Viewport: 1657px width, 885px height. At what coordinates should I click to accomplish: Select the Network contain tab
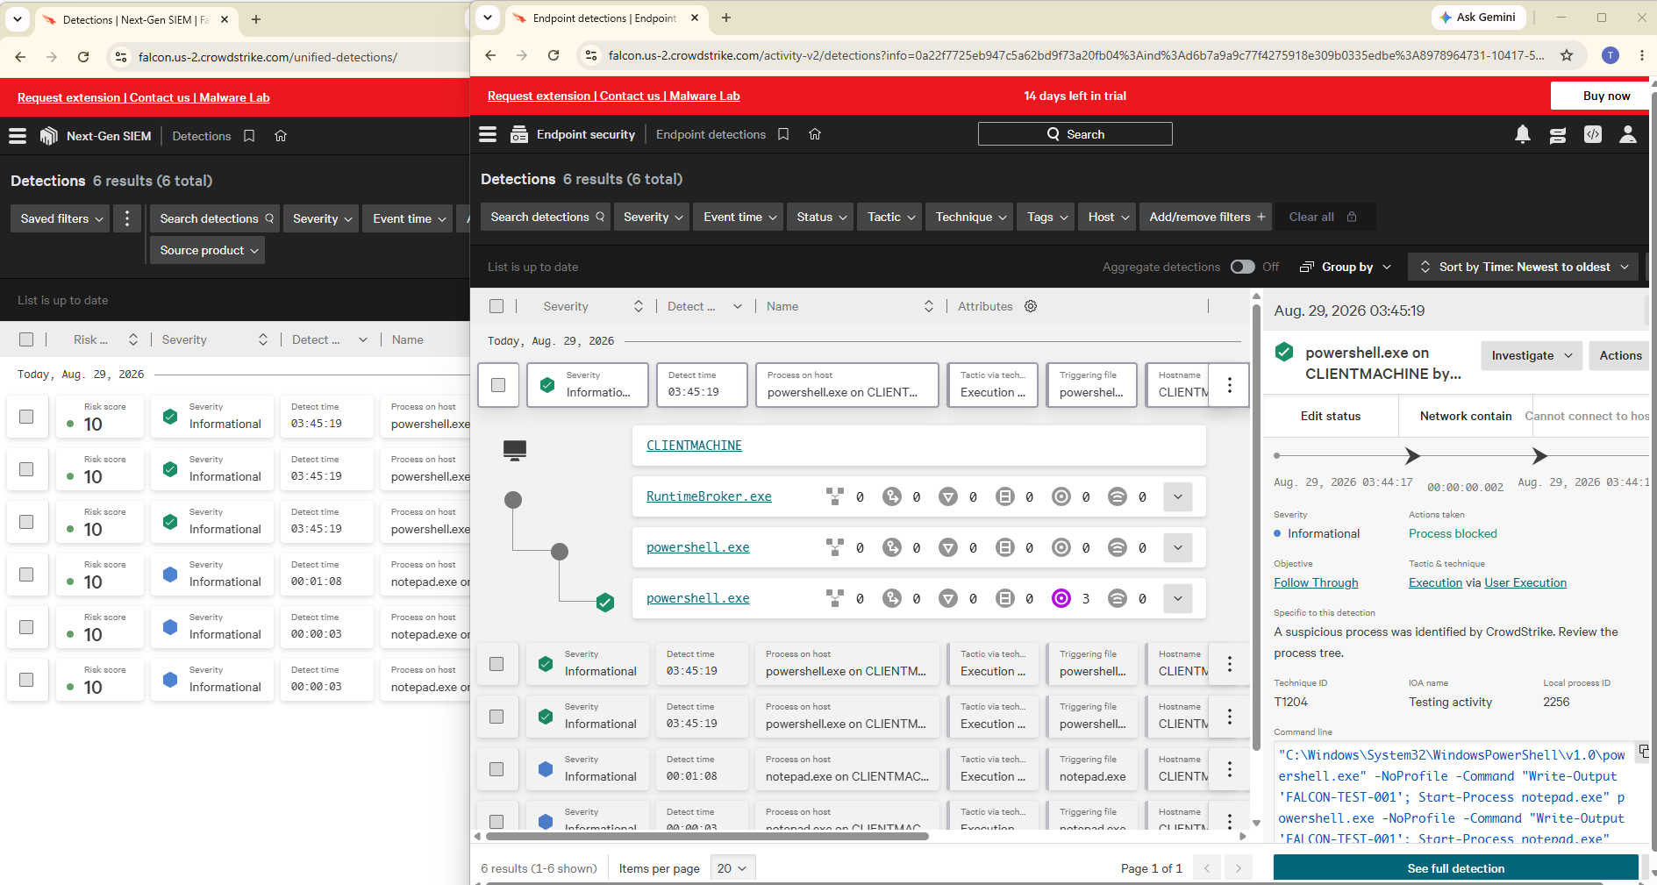pyautogui.click(x=1465, y=416)
